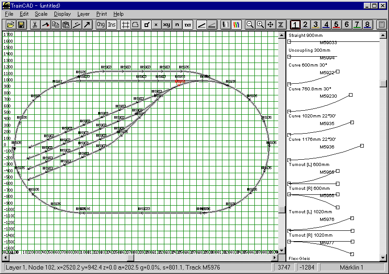Screen dimensions: 389x274
Task: Switch to layer 8 button
Action: point(368,25)
